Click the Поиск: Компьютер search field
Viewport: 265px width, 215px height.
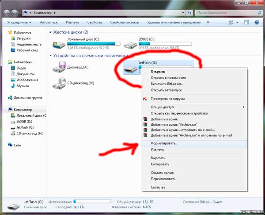tap(227, 13)
